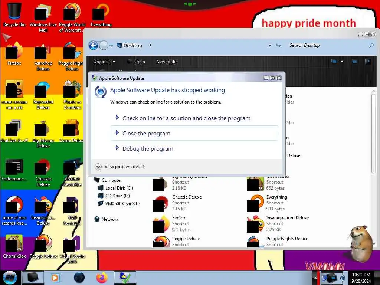Open Chuzzle Deluxe desktop icon

(43, 173)
